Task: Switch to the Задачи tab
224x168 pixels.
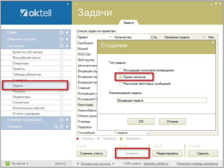Action: pyautogui.click(x=128, y=23)
